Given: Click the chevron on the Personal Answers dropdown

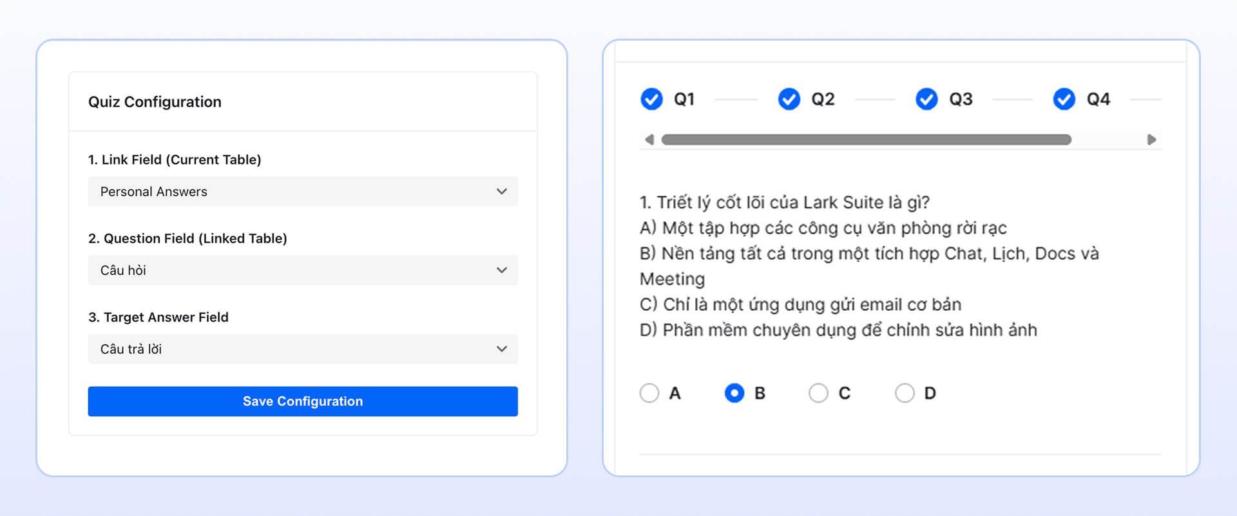Looking at the screenshot, I should click(x=502, y=191).
